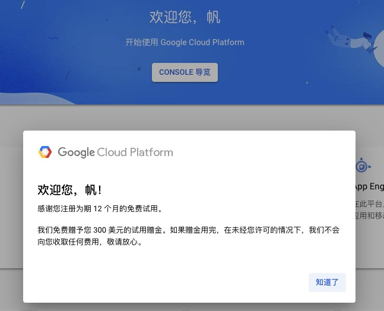The image size is (384, 311).
Task: Click the bold dialog title 欢迎您，帆！
Action: pos(69,190)
